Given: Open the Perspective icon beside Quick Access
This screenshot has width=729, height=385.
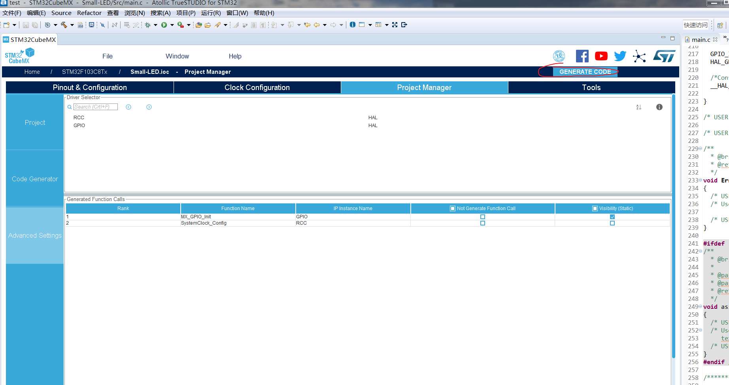Looking at the screenshot, I should click(x=720, y=25).
